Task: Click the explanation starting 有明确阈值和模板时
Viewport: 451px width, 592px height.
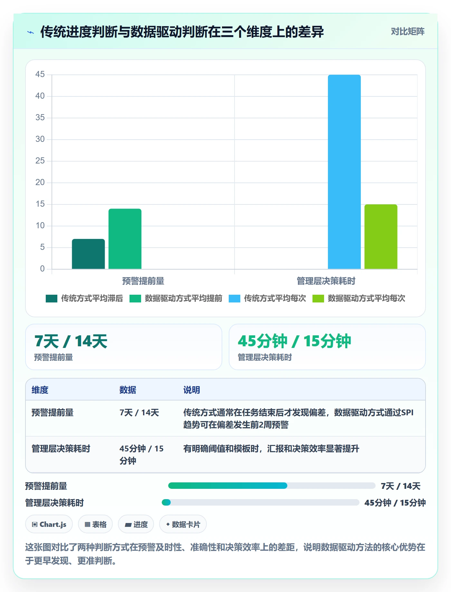Action: (271, 449)
